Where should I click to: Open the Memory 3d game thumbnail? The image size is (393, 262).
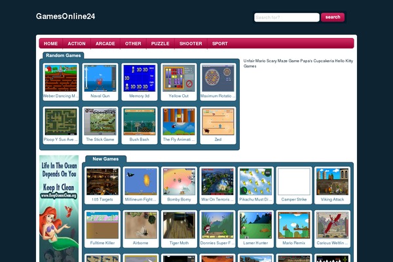[140, 78]
